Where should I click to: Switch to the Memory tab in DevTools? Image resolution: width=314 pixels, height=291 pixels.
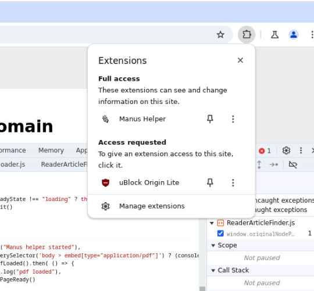tap(51, 150)
